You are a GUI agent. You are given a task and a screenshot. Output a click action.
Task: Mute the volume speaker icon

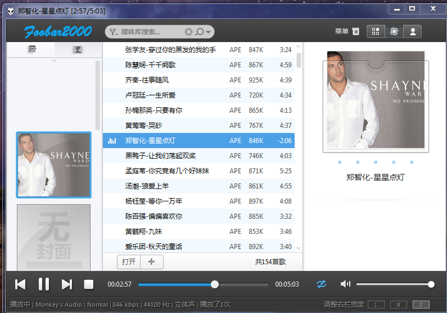tap(345, 284)
